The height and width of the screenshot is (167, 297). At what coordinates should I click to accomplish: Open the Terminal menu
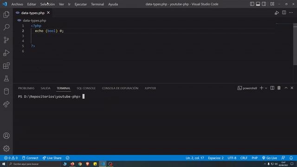tap(97, 4)
